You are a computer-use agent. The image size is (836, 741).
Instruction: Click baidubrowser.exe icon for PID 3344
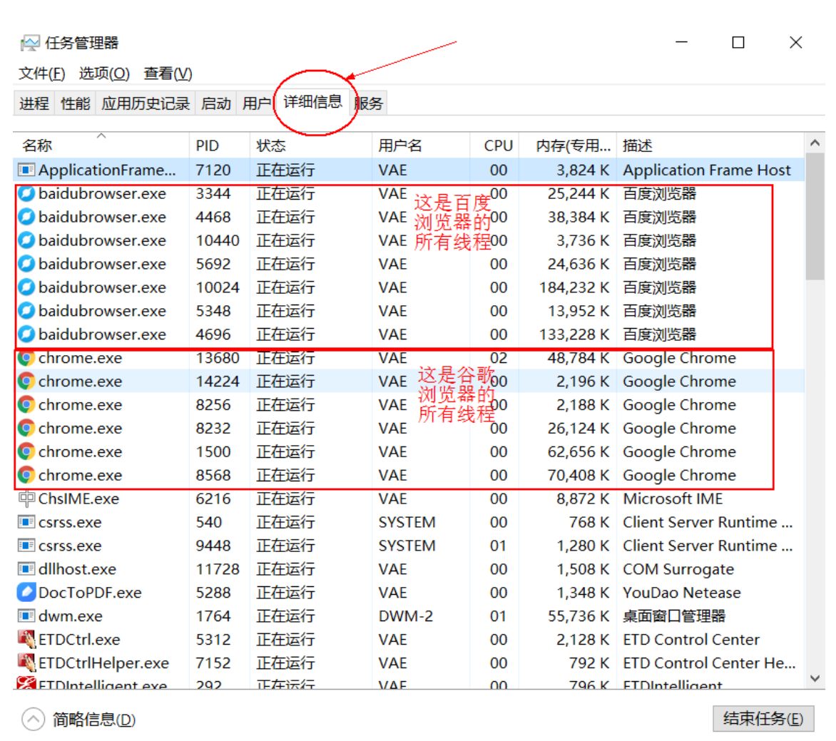26,193
